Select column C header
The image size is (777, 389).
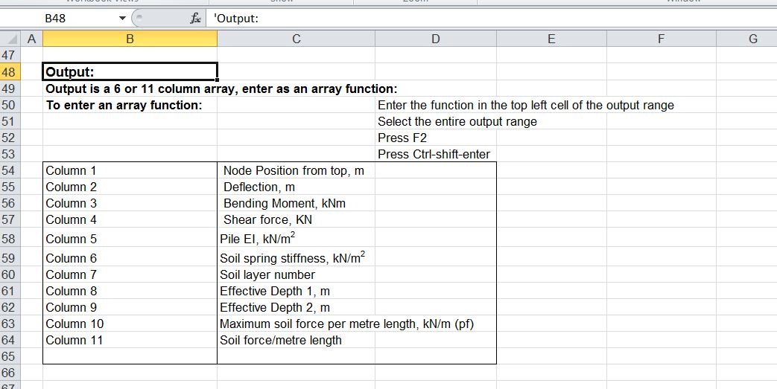coord(296,39)
